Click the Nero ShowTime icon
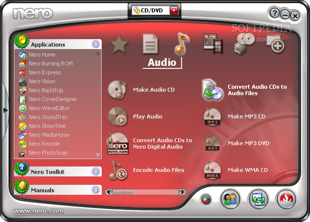The width and height of the screenshot is (310, 222). (23, 126)
